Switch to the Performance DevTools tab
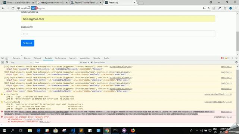Viewport: 239px width, 134px height. (60, 58)
